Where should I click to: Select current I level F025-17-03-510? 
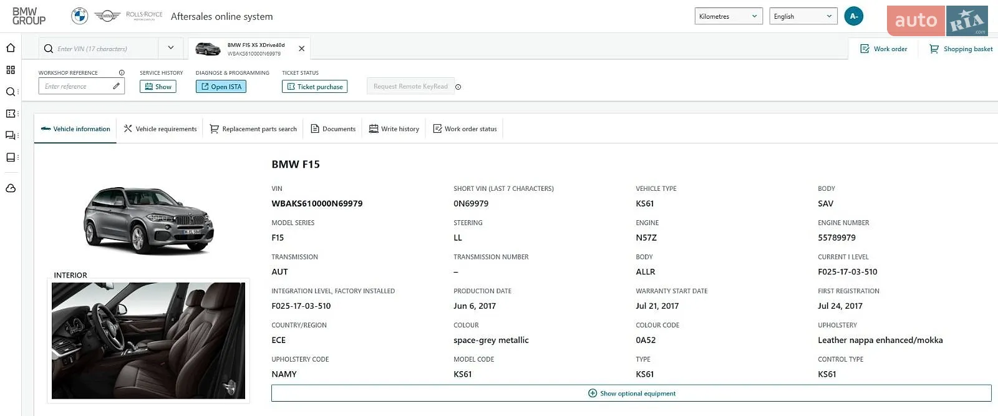click(847, 272)
